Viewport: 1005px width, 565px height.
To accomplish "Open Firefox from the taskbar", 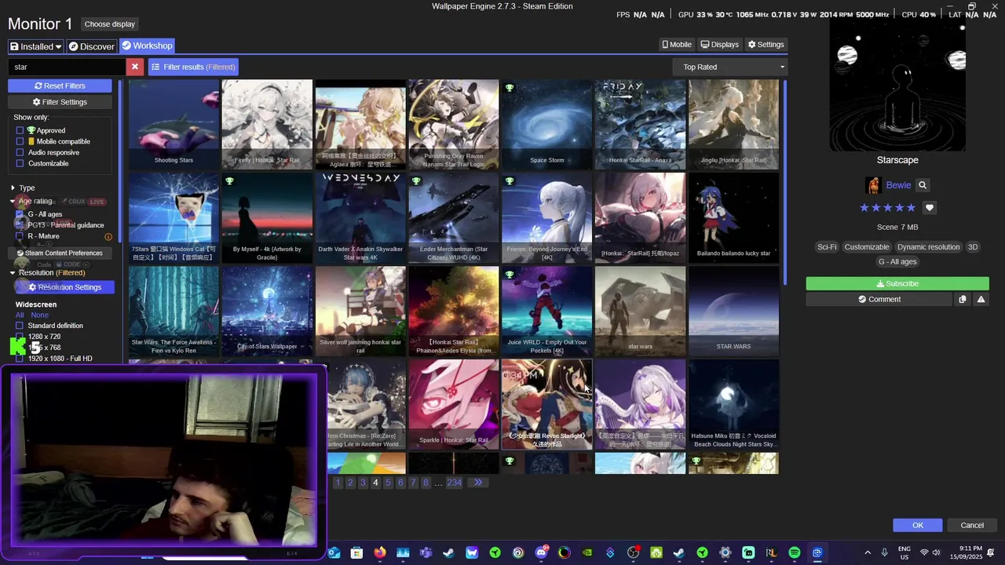I will [x=380, y=552].
